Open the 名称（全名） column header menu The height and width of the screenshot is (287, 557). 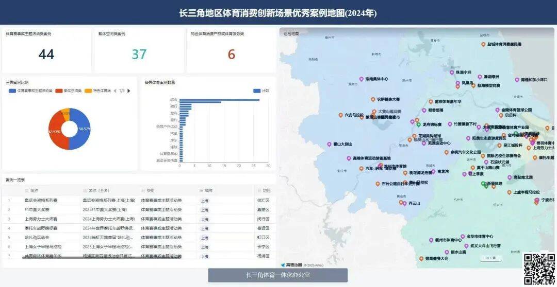85,191
